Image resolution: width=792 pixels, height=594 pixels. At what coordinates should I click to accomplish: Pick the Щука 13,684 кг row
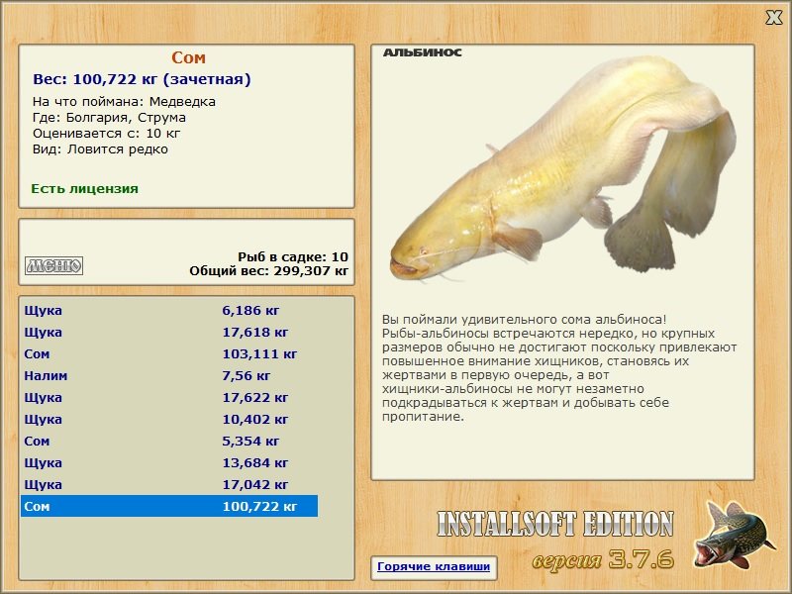click(x=169, y=462)
